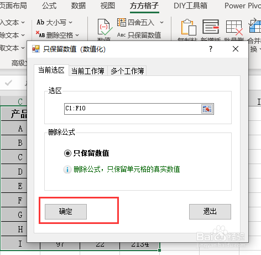Close the 只保留数值 dialog
261x255 pixels.
236,49
